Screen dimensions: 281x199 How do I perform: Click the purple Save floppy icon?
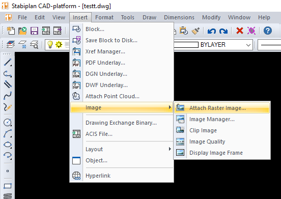coord(34,31)
